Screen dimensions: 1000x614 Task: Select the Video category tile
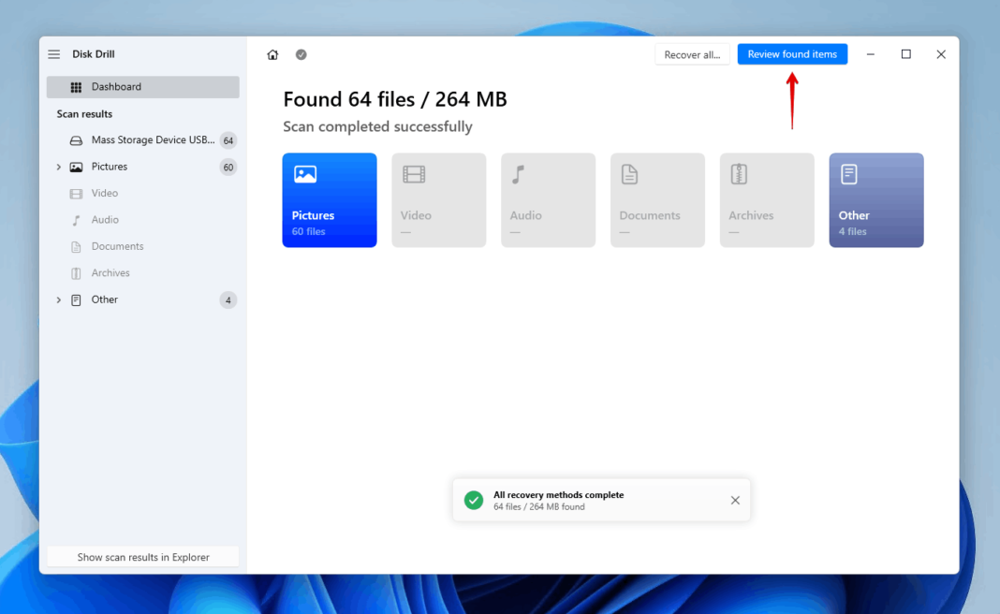pos(438,199)
